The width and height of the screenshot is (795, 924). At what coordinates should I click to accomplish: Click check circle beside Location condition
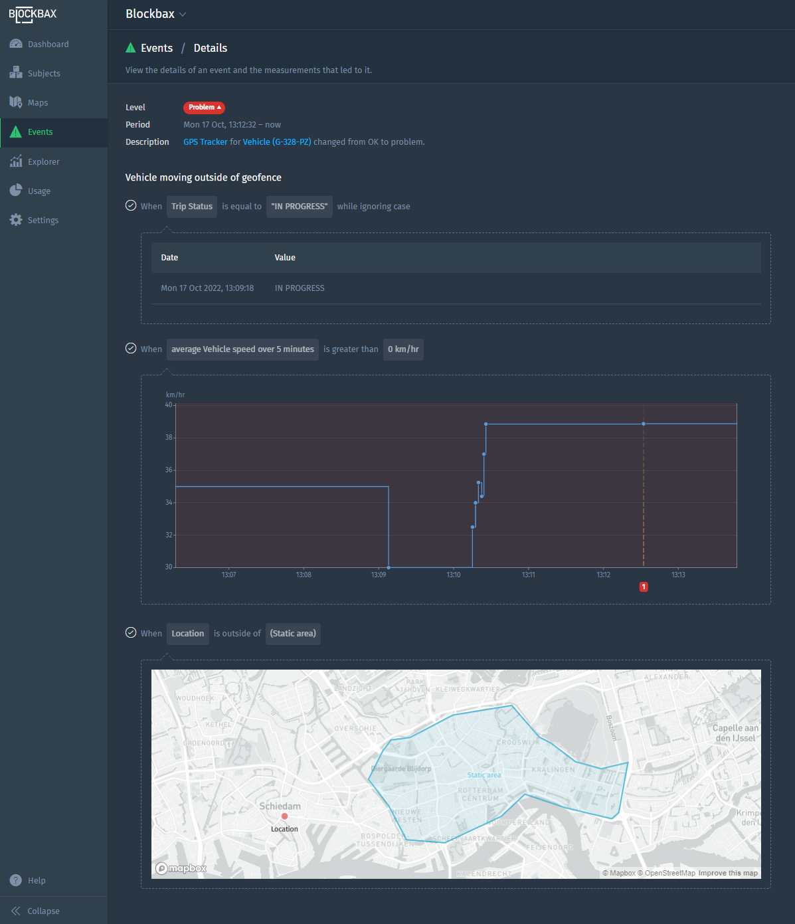(x=131, y=632)
